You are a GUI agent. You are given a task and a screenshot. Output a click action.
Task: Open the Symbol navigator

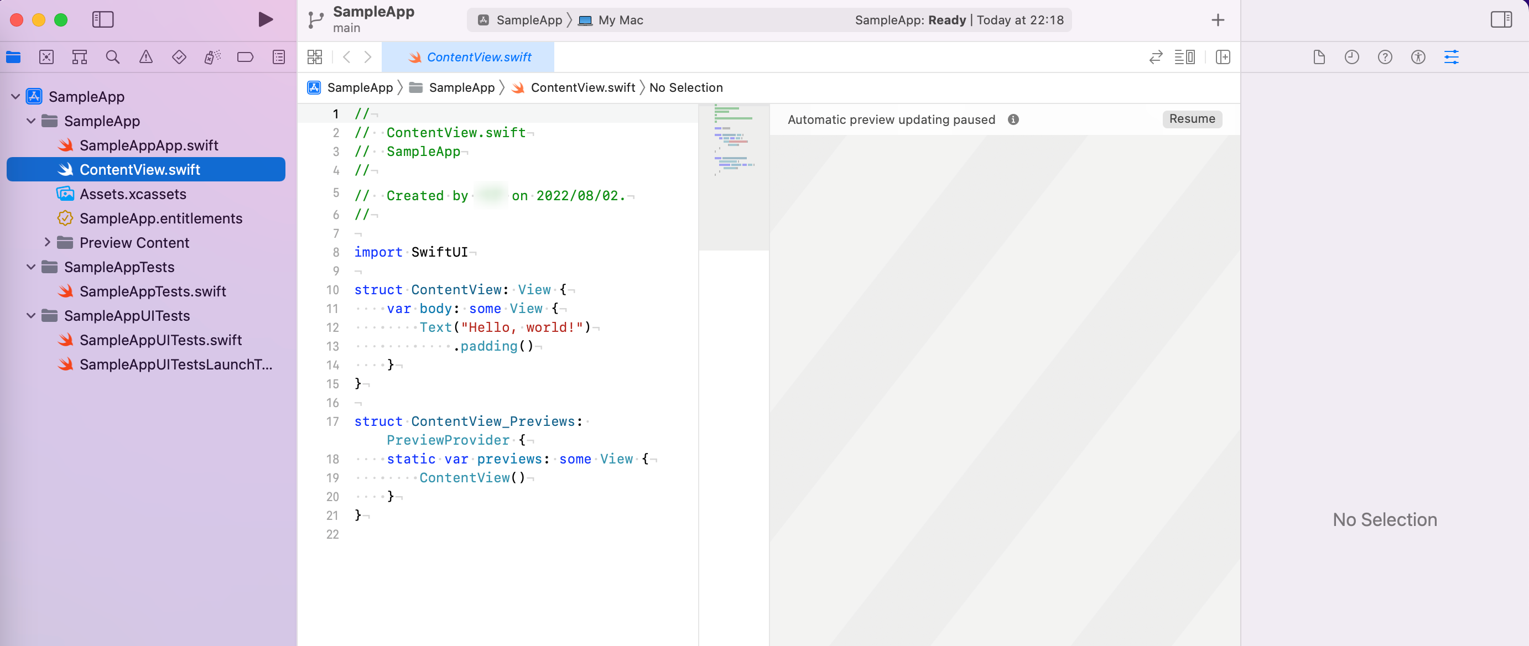point(80,57)
